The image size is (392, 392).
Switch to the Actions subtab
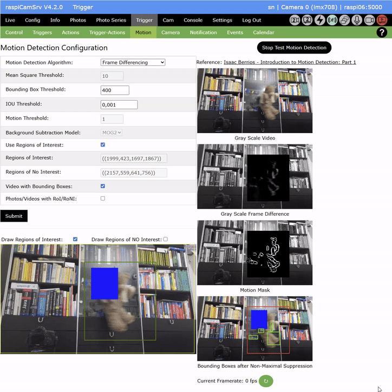[70, 32]
